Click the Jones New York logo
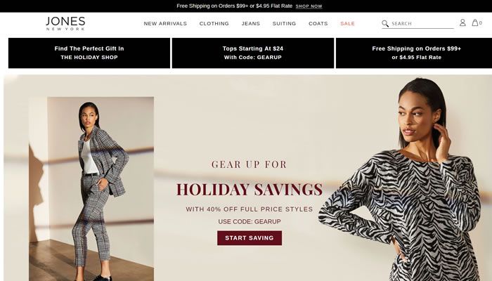 [65, 23]
